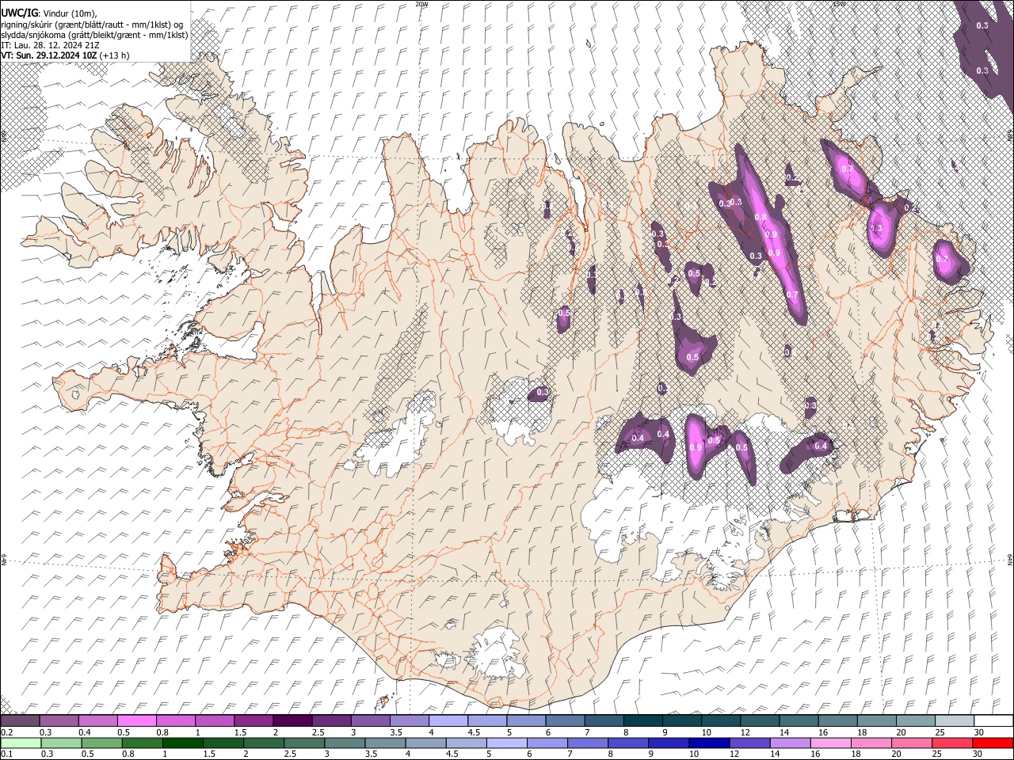Image resolution: width=1014 pixels, height=760 pixels.
Task: Pick the pale green 0.1–0.3 rain scale swatch
Action: click(x=21, y=743)
